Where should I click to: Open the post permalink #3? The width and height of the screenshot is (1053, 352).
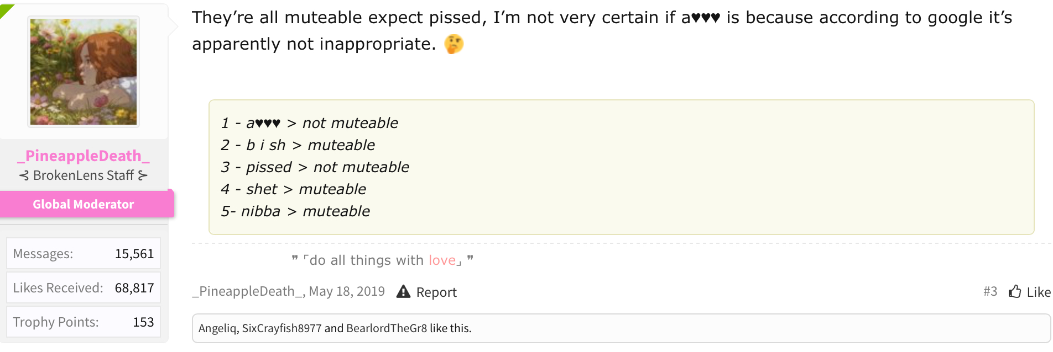(990, 291)
